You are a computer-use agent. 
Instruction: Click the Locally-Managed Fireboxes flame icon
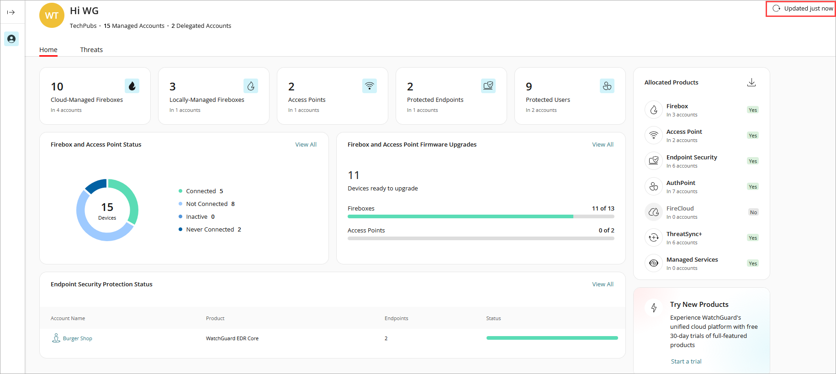251,86
